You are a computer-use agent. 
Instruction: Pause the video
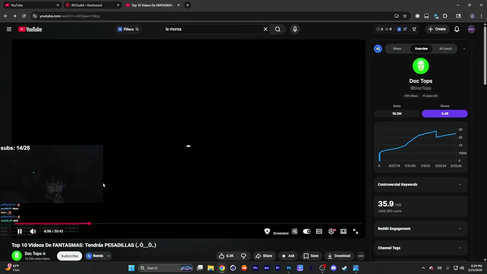tap(20, 231)
